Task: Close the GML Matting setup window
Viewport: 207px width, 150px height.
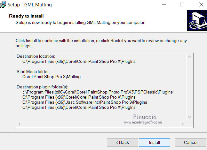Action: click(201, 5)
